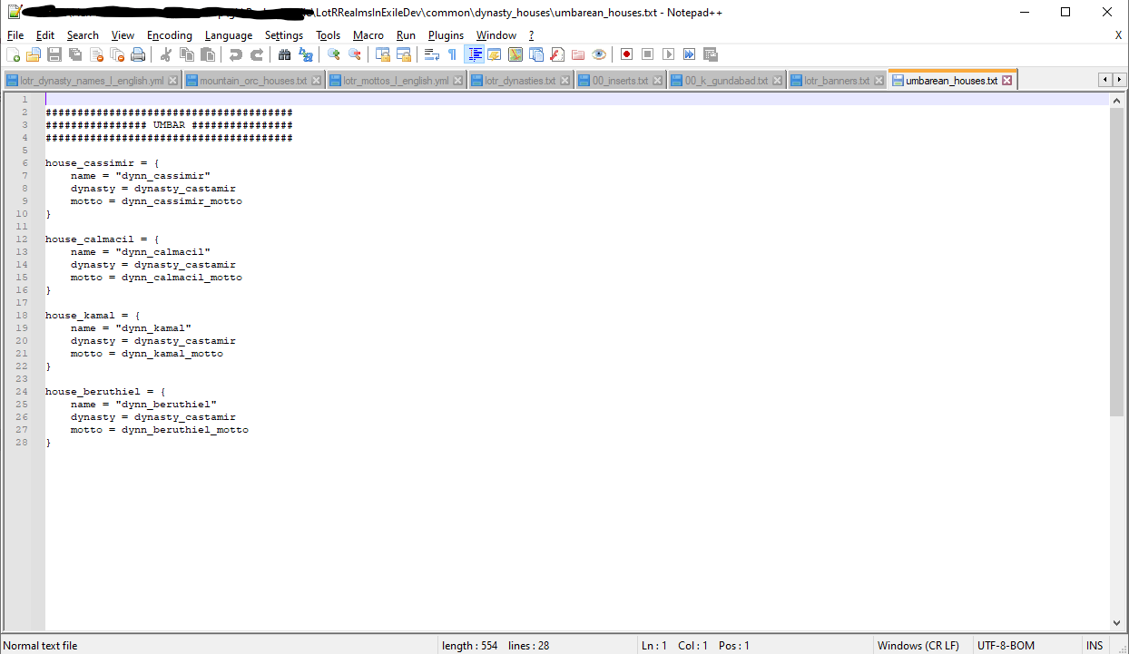Save the current file with the toolbar icon

click(54, 54)
